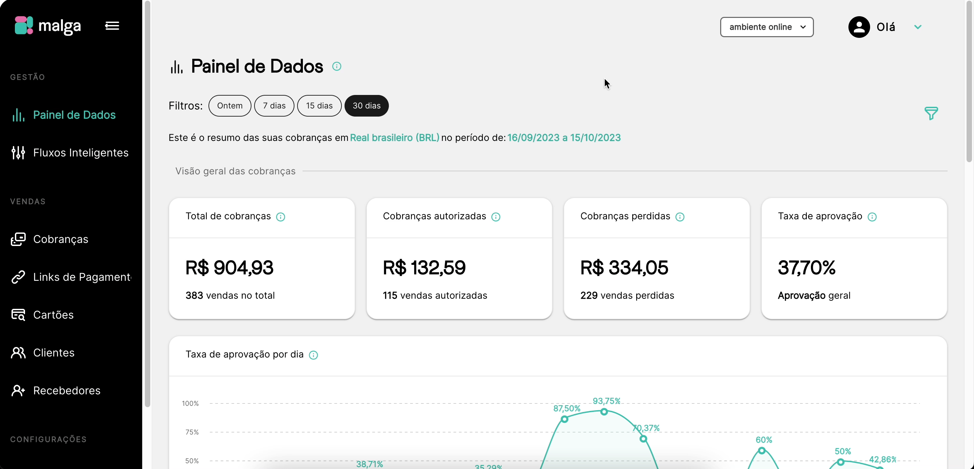The height and width of the screenshot is (469, 974).
Task: Click the info icon next to Total de cobranças
Action: [x=281, y=217]
